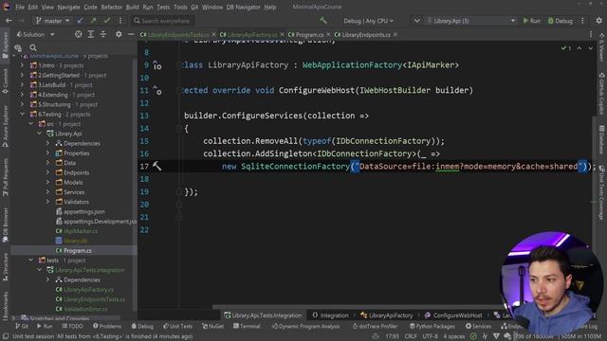Collapse the 6.Testing folder
607x341 pixels.
pyautogui.click(x=22, y=114)
